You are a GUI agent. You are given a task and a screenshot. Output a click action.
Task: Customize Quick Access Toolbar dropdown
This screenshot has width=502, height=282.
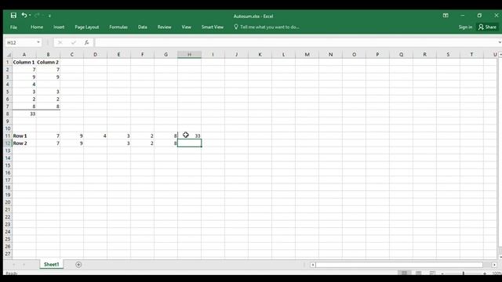click(49, 16)
